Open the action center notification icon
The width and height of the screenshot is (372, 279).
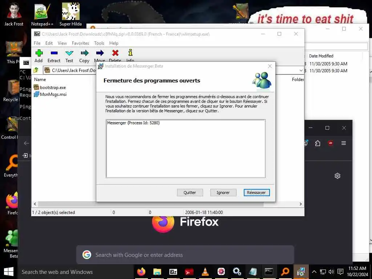340,272
